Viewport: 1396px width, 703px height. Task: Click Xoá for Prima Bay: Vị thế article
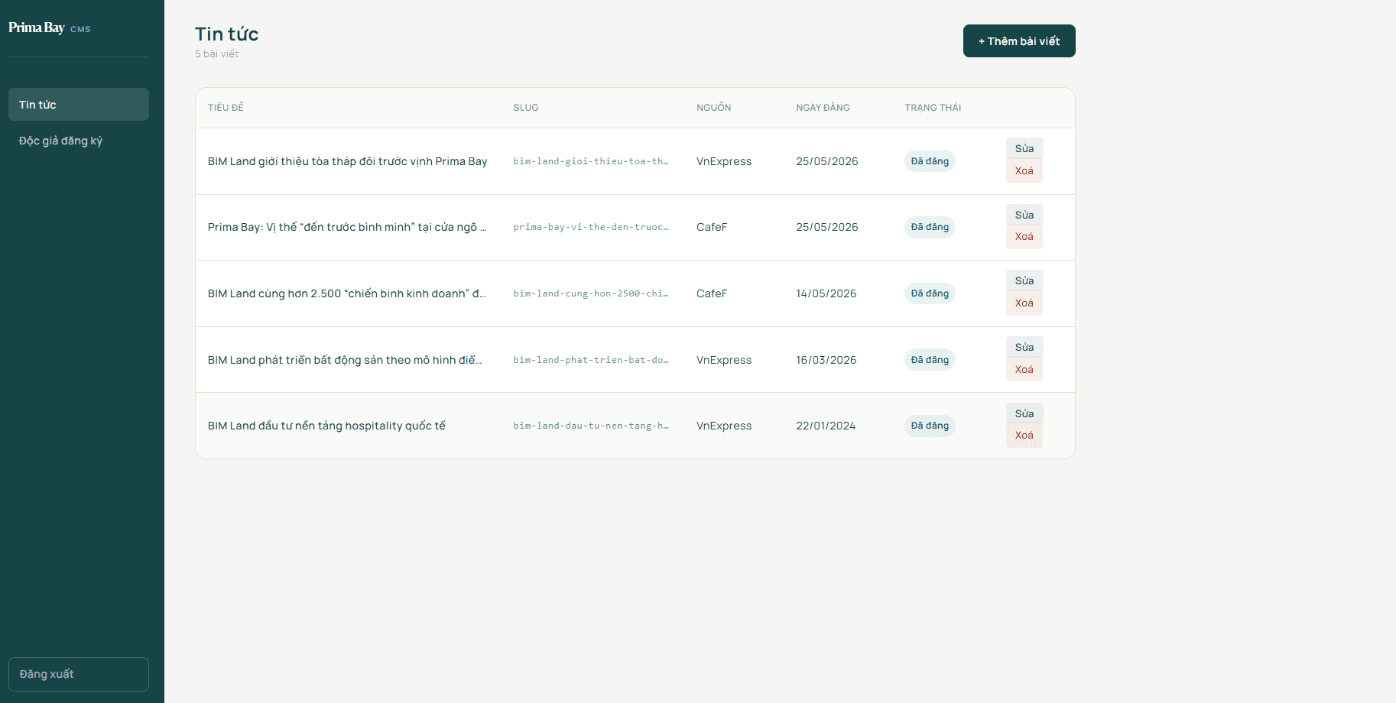pyautogui.click(x=1024, y=237)
